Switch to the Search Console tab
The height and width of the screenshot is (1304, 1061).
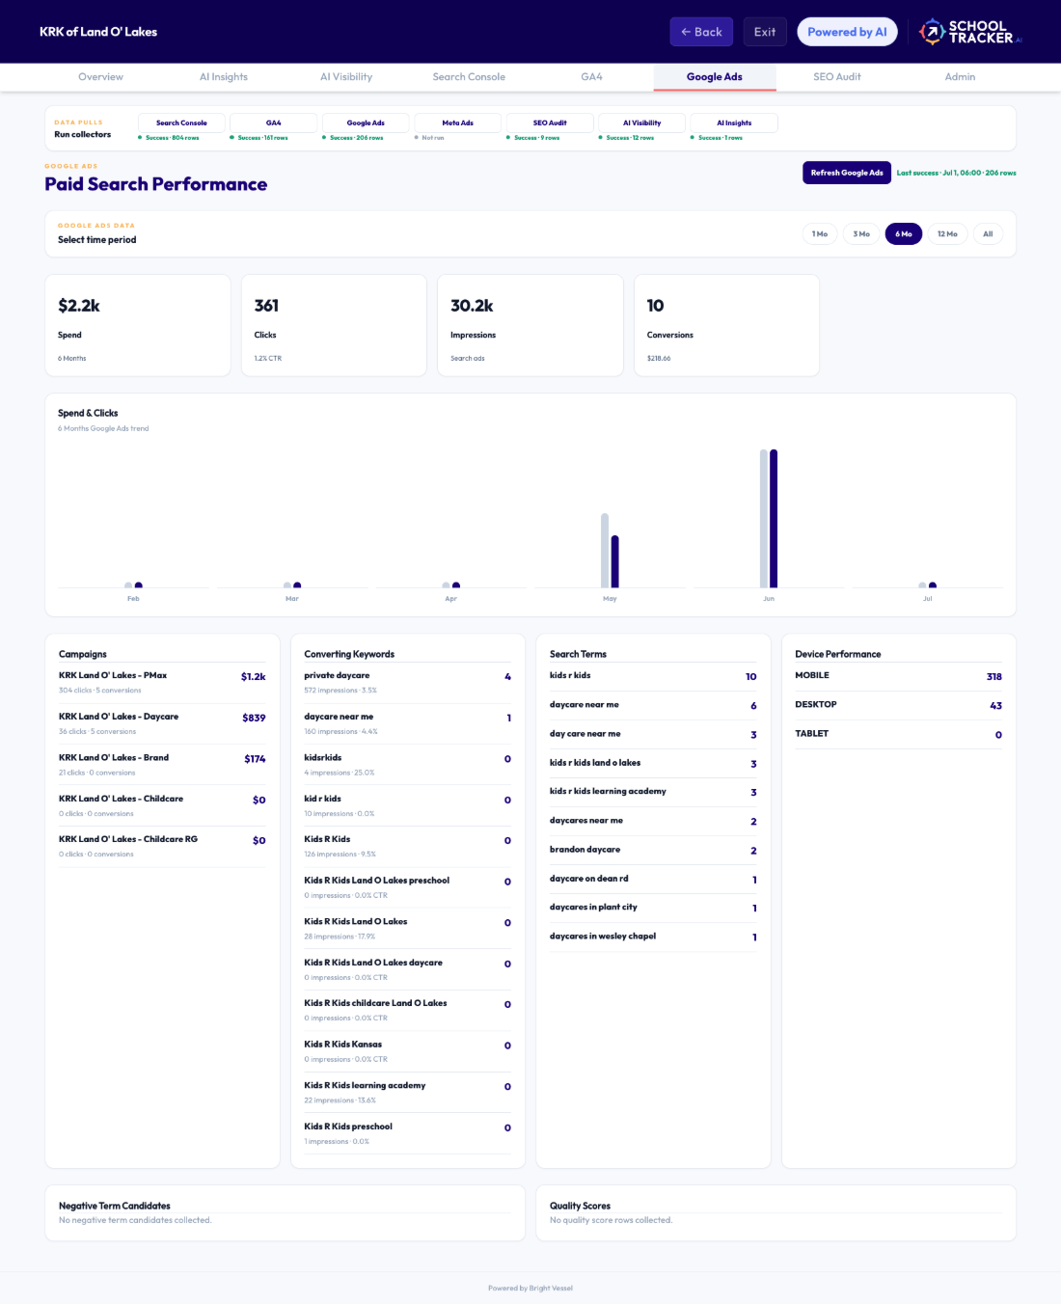(x=469, y=77)
